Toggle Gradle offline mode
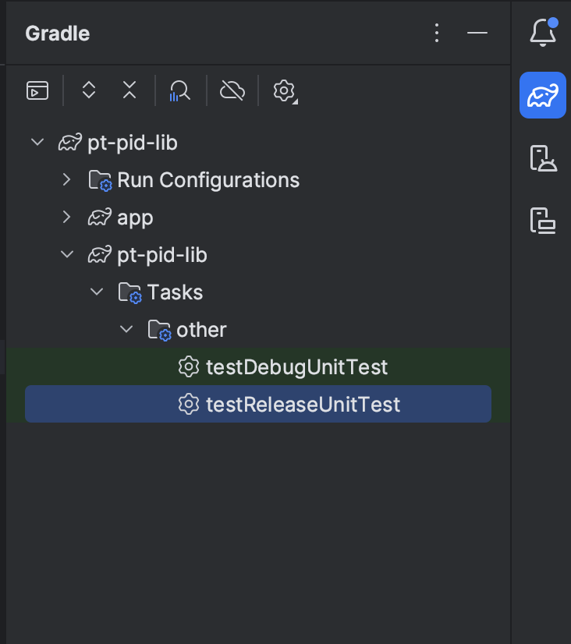This screenshot has width=571, height=644. pyautogui.click(x=232, y=90)
